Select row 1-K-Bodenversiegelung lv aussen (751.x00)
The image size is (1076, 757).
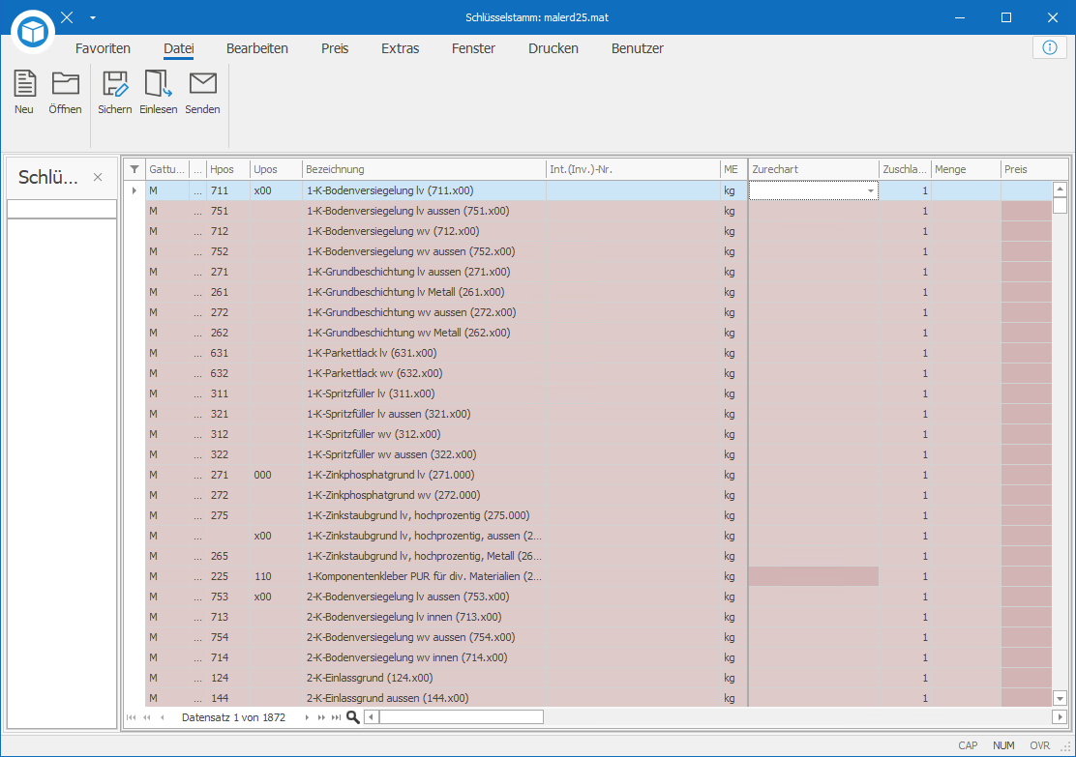coord(598,211)
